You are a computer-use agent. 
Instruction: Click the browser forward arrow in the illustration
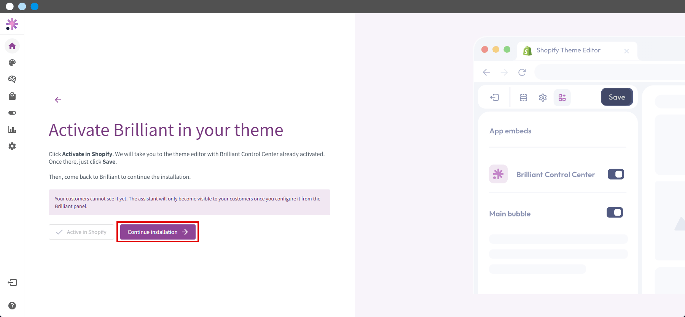[x=504, y=72]
